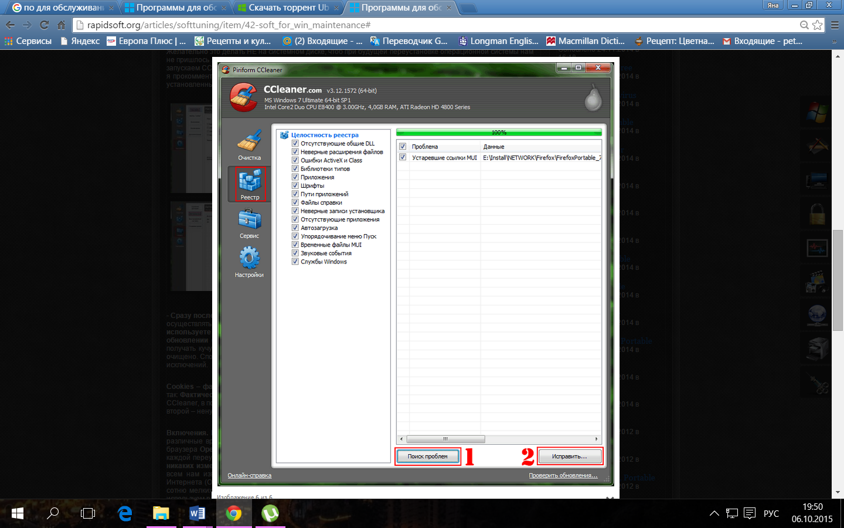Launch Microsoft Edge from the taskbar

click(x=125, y=513)
